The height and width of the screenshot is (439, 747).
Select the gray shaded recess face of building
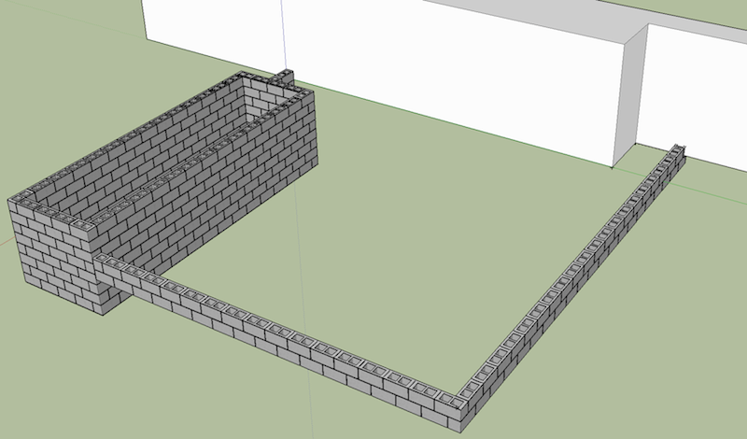pyautogui.click(x=628, y=95)
